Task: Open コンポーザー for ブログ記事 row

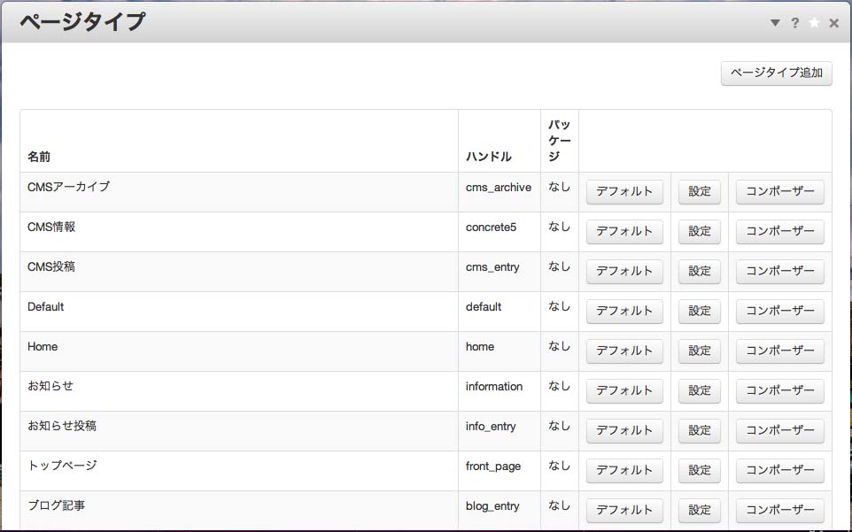Action: (x=779, y=510)
